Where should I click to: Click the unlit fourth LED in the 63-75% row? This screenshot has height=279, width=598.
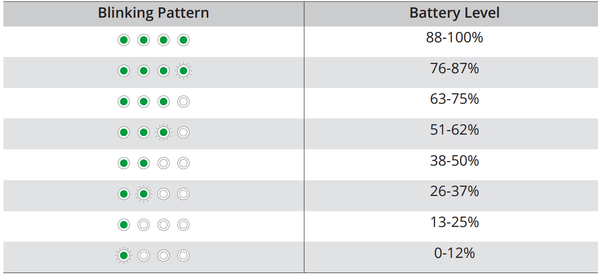coord(183,102)
